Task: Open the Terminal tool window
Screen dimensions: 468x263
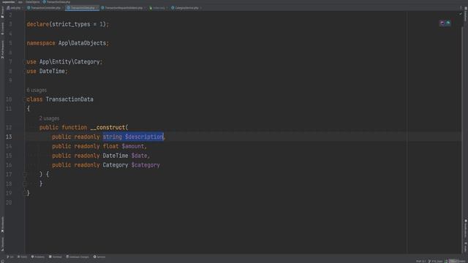Action: click(x=56, y=256)
